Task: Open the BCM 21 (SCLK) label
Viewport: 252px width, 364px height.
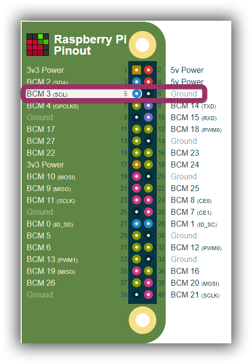Action: 195,295
